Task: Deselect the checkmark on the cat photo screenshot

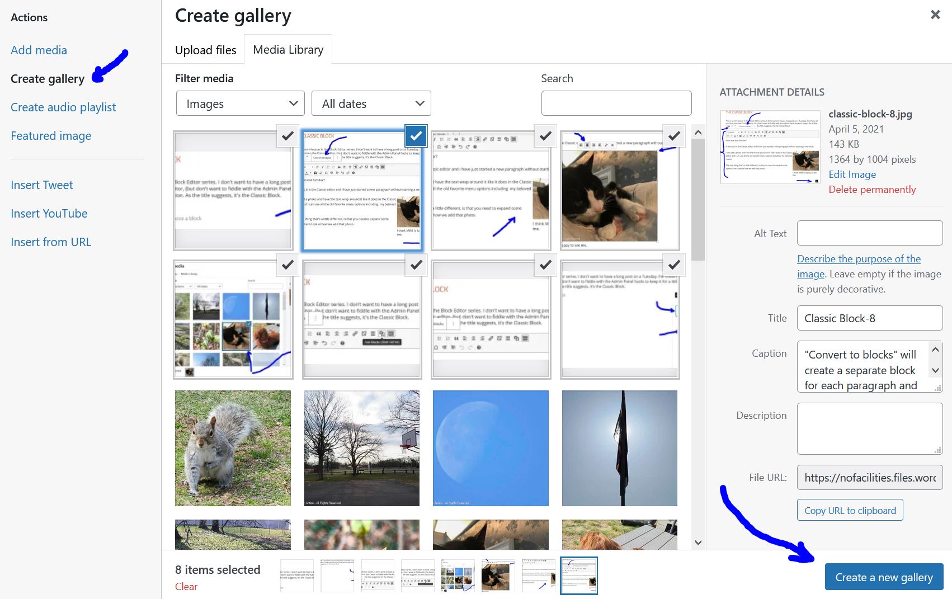Action: click(674, 136)
